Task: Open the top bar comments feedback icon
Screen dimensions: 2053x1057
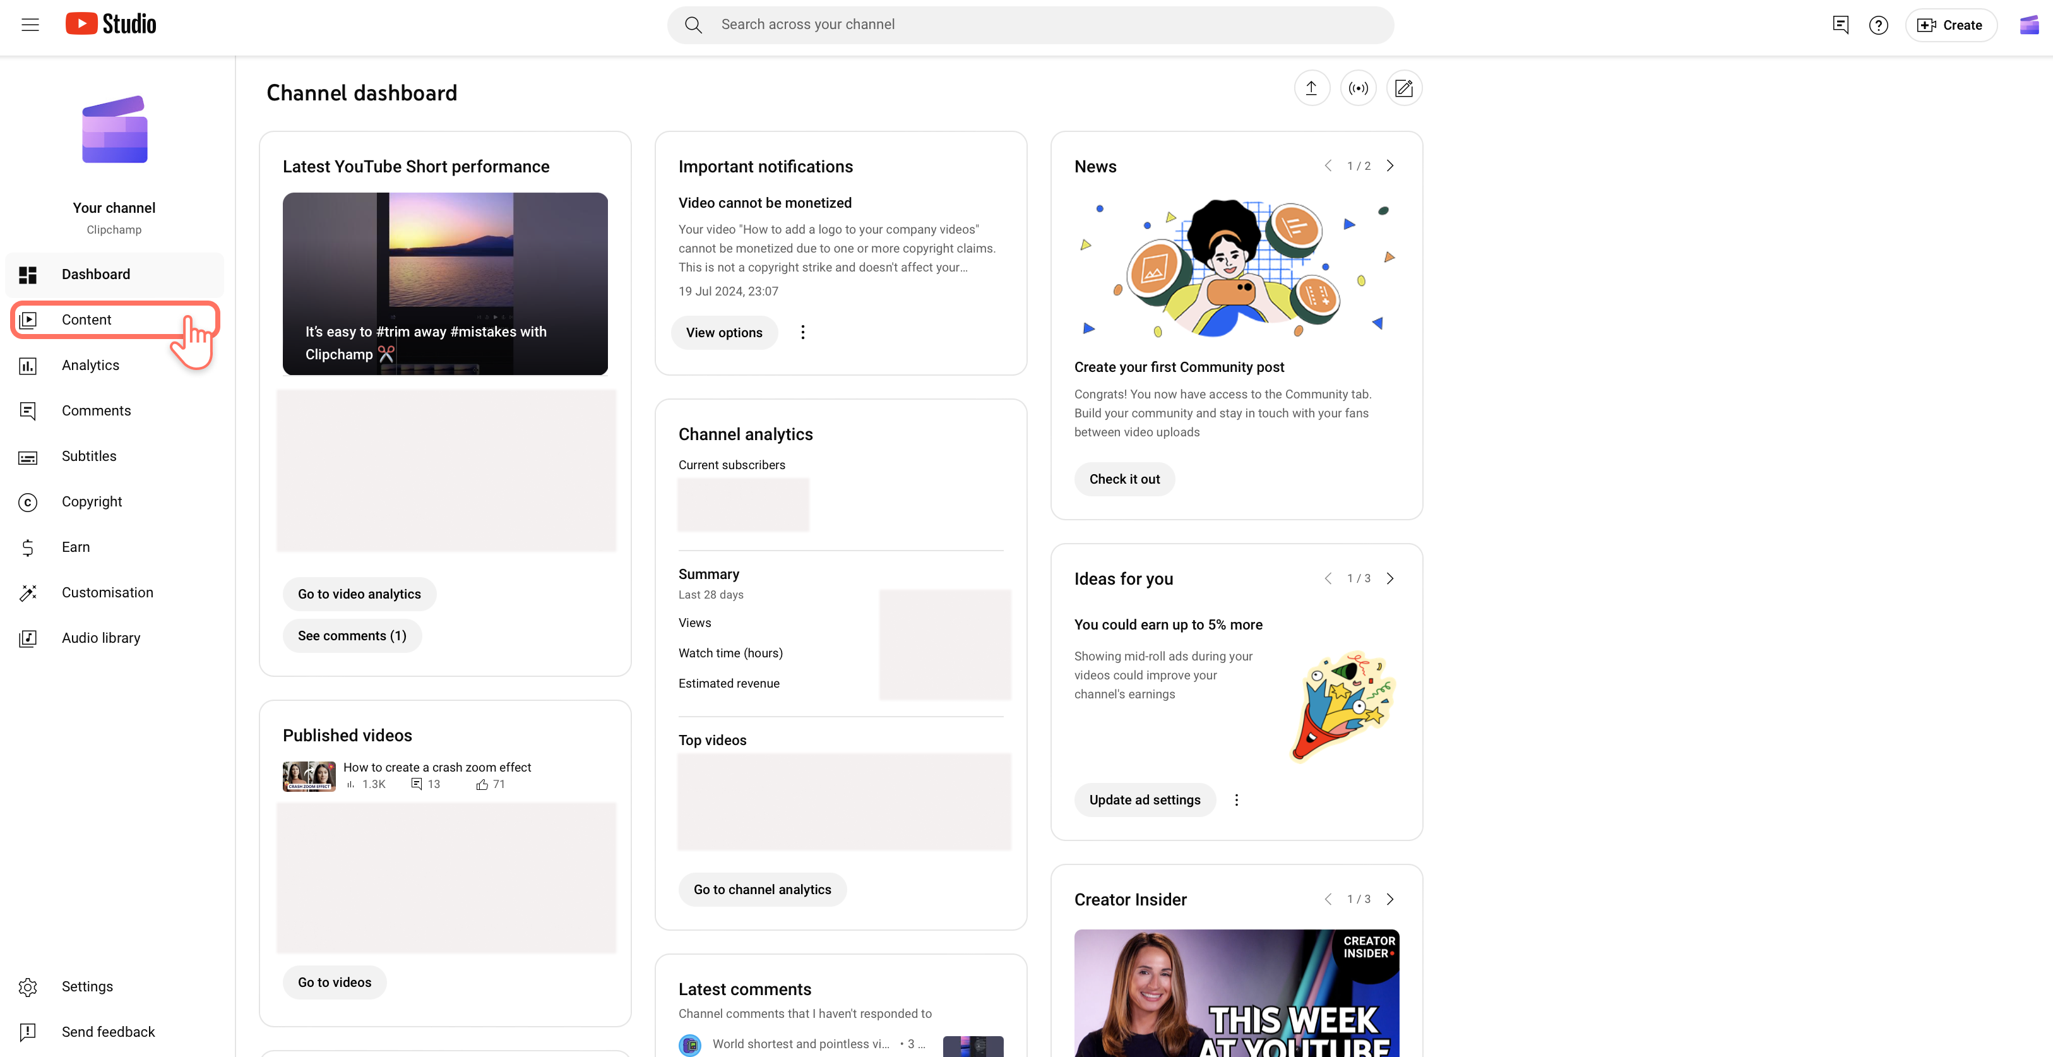Action: pos(1840,25)
